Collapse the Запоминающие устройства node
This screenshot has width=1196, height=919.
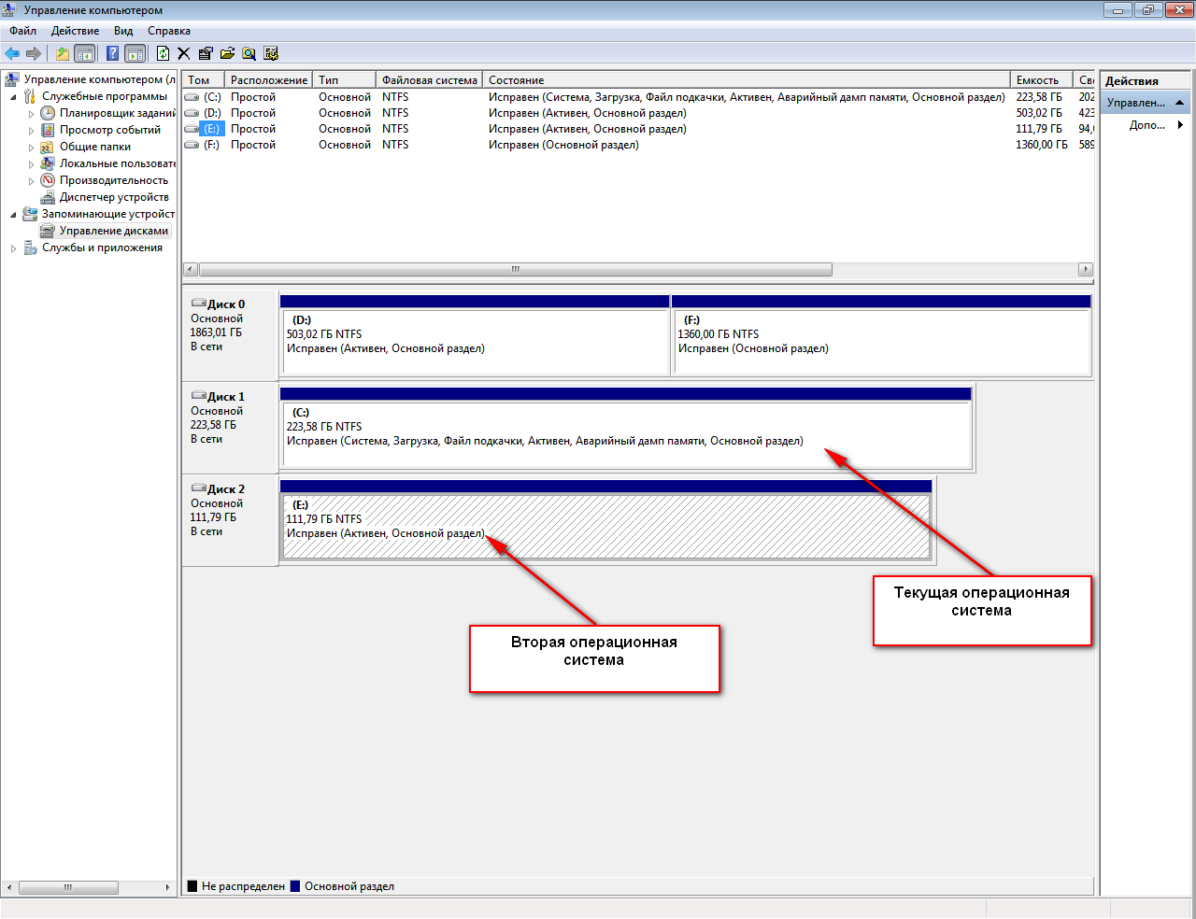(x=13, y=215)
